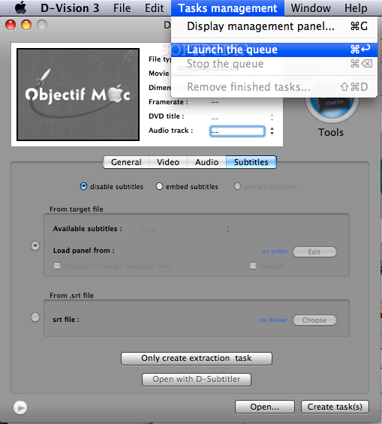
Task: Click the Open… button
Action: tap(265, 407)
